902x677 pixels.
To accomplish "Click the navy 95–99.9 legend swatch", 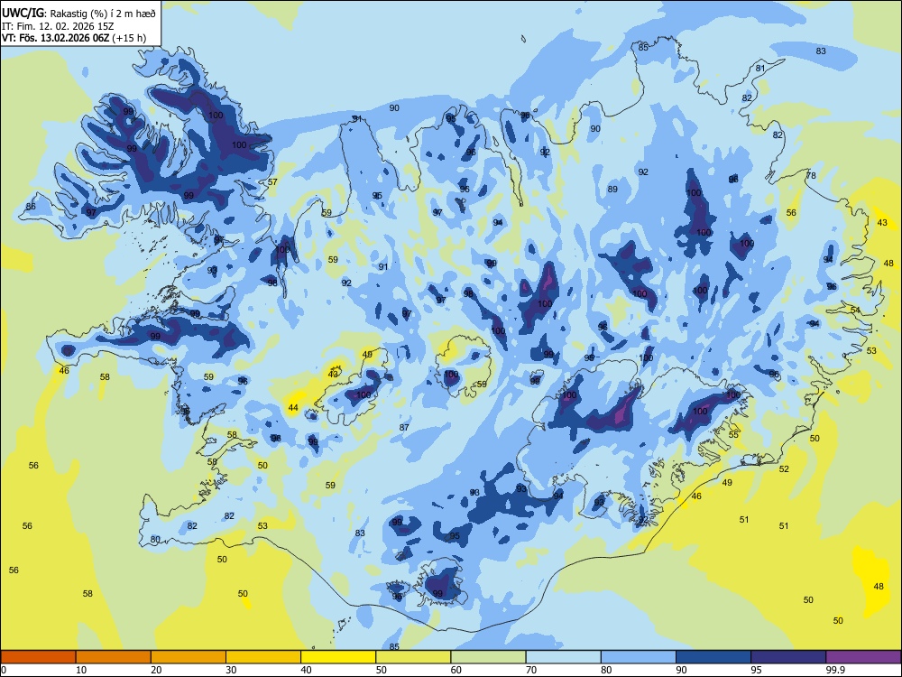I will (x=788, y=657).
